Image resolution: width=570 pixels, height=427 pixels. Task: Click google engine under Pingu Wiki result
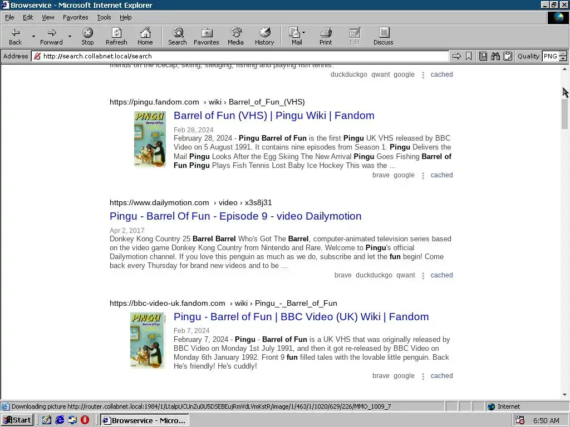[x=404, y=175]
